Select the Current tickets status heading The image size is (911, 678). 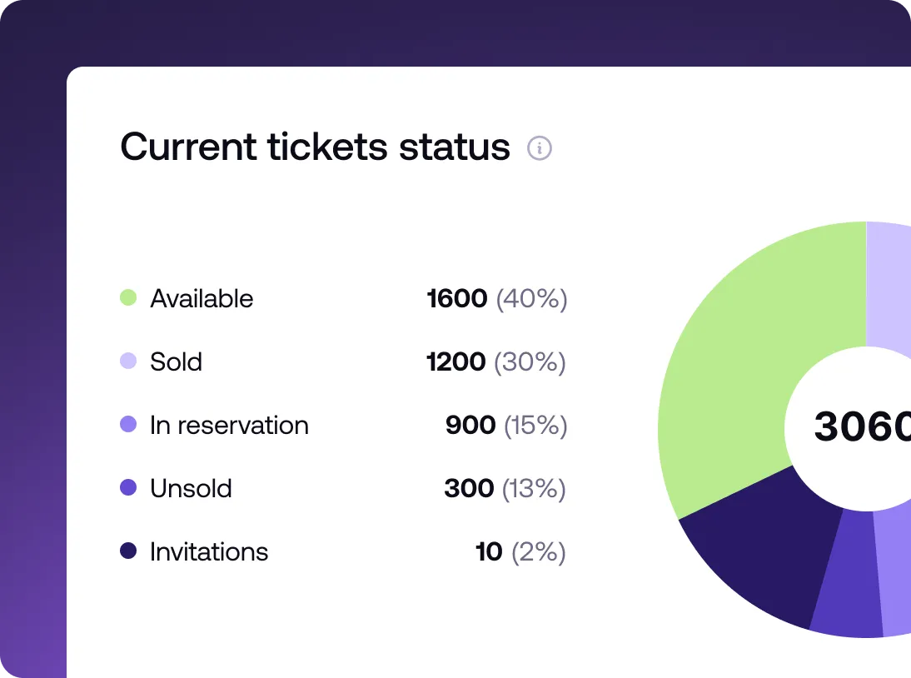[315, 147]
